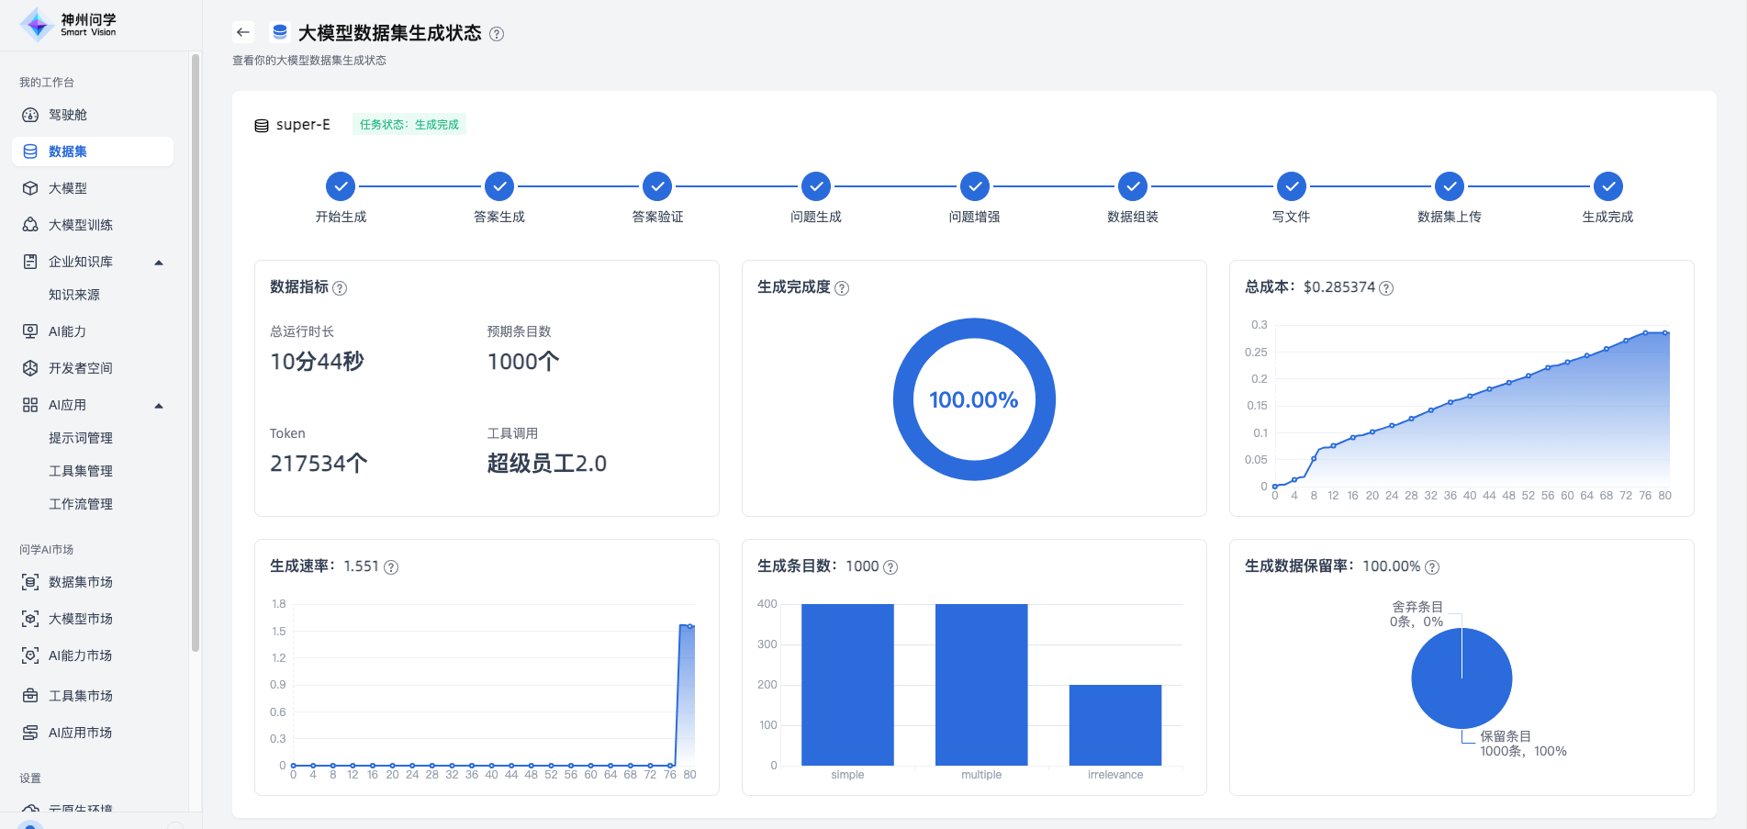Click the 1000个 expected entries value

[523, 362]
